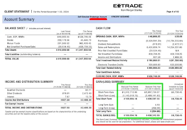Click the Purchases this year amount

tap(174, 41)
